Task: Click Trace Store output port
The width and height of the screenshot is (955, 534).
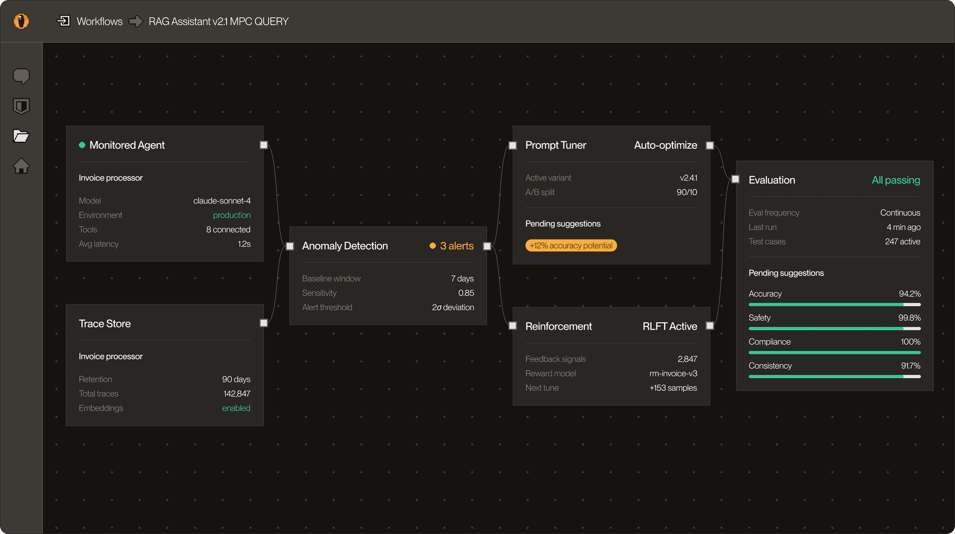Action: 264,323
